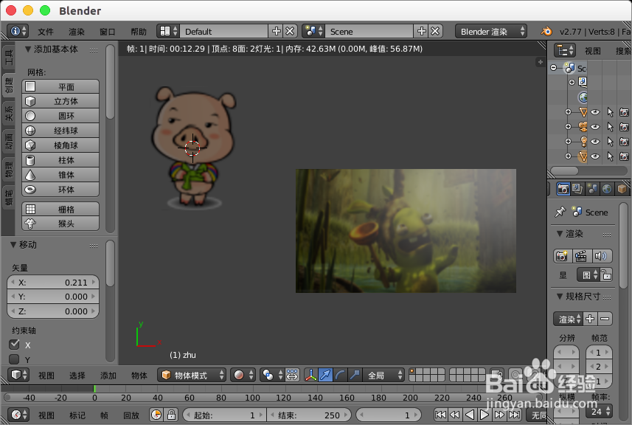Add a 经纬球 mesh primitive
The image size is (632, 425).
pyautogui.click(x=60, y=131)
